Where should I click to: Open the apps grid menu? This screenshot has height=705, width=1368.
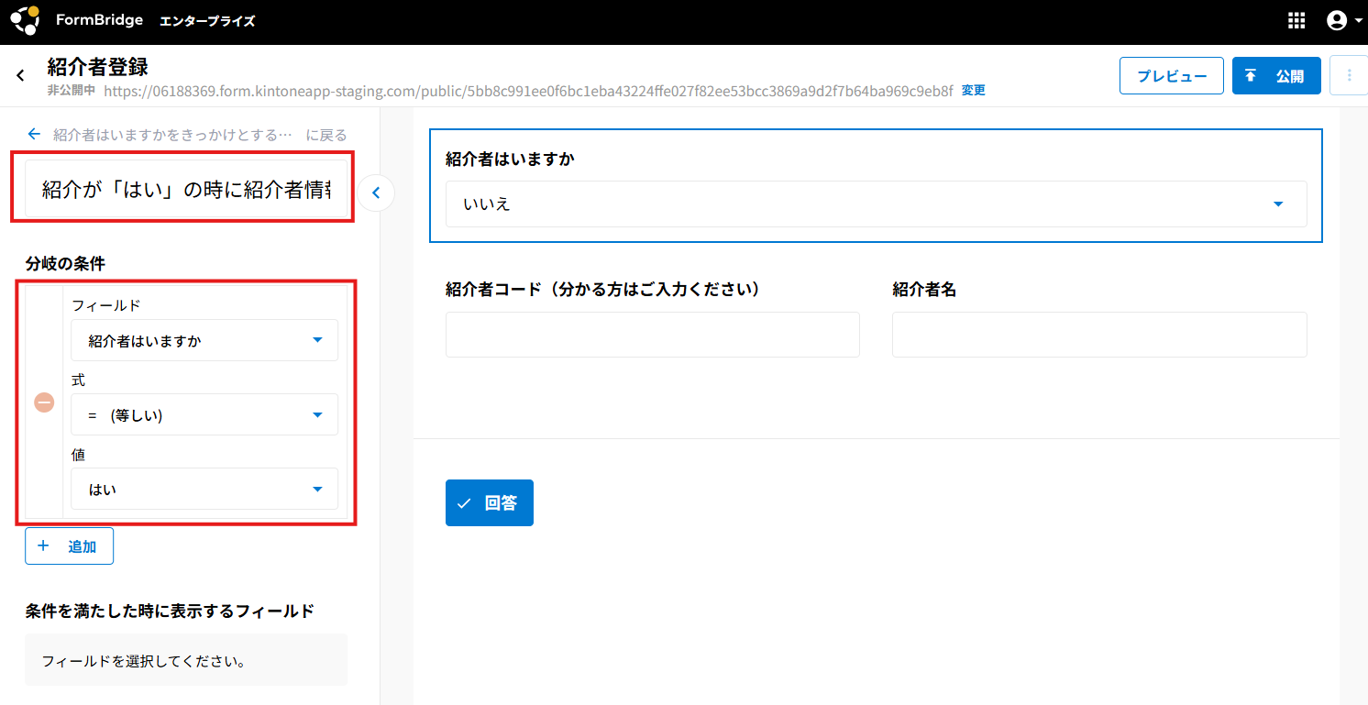(1296, 21)
